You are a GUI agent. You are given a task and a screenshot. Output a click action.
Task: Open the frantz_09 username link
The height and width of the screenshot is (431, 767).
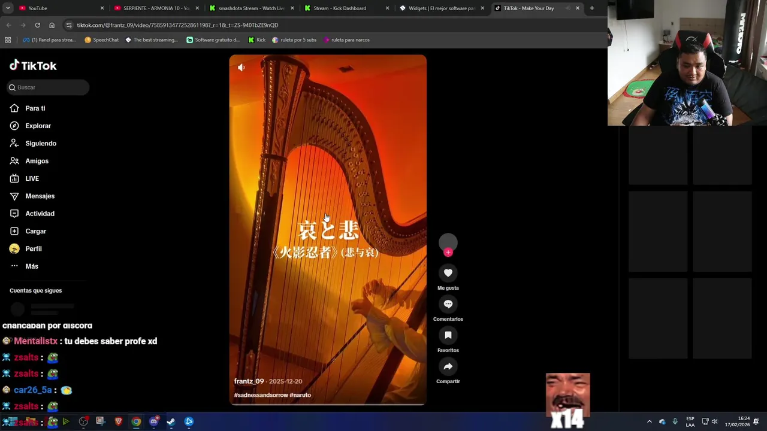[249, 381]
